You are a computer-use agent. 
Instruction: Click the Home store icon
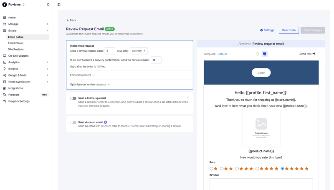click(x=5, y=17)
